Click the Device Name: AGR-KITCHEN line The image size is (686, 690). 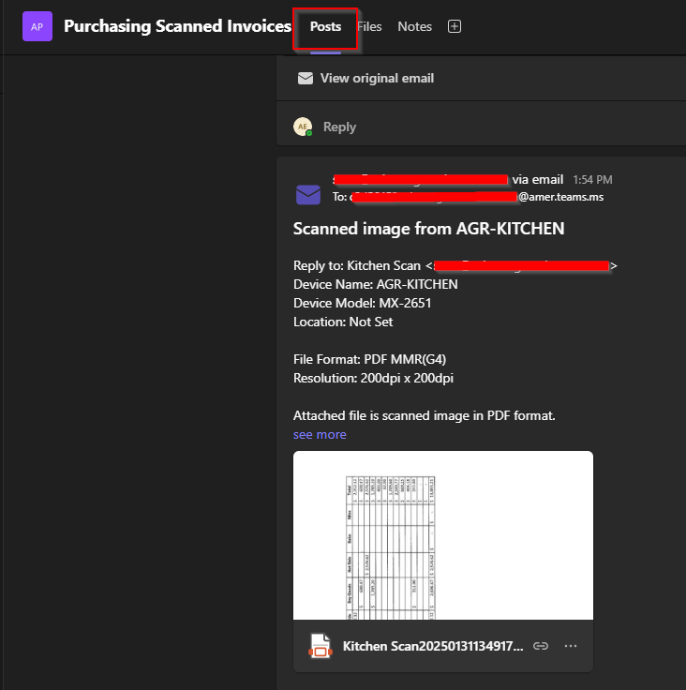point(376,285)
